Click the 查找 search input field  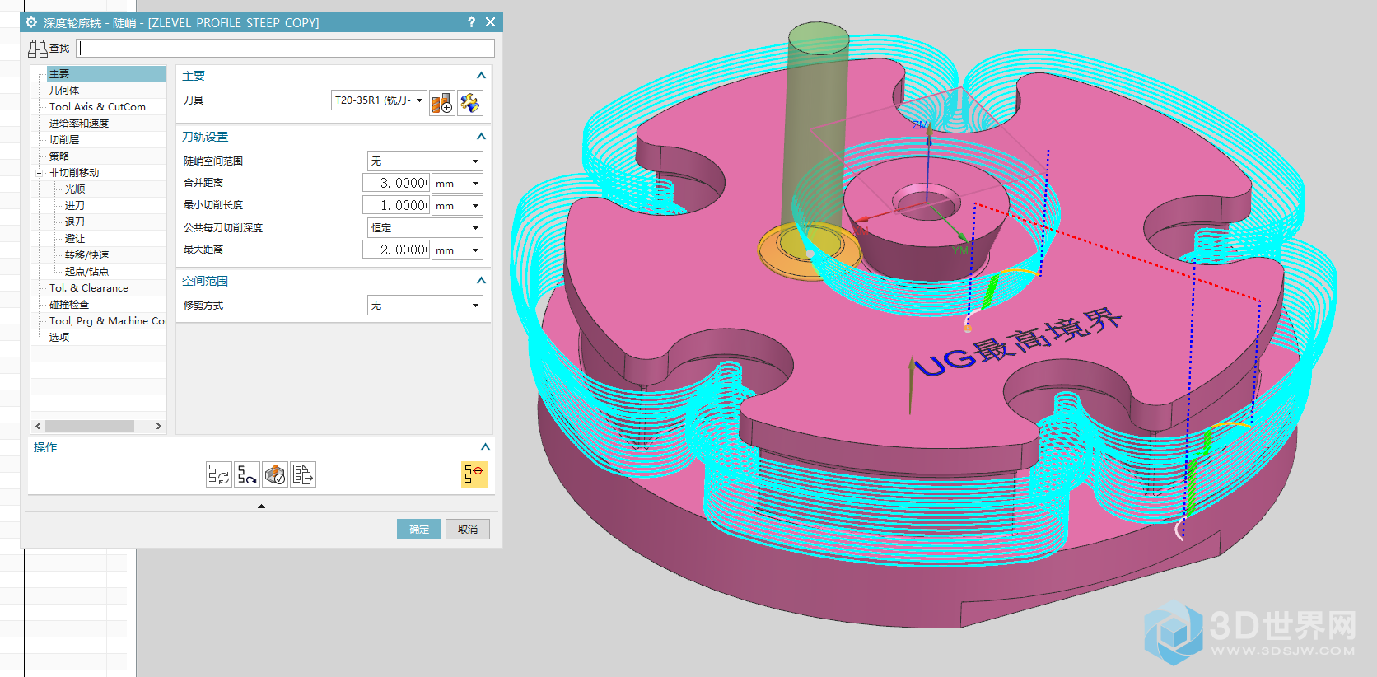[286, 49]
